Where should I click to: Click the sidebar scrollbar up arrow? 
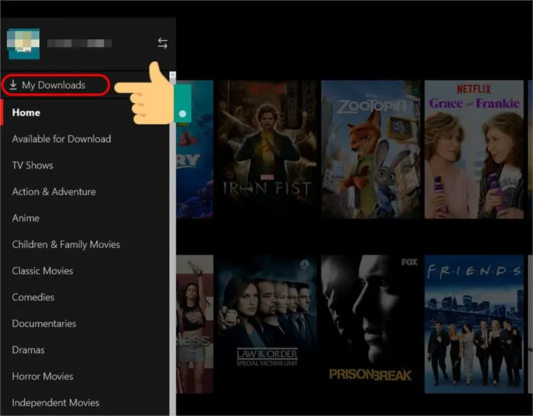[x=171, y=75]
